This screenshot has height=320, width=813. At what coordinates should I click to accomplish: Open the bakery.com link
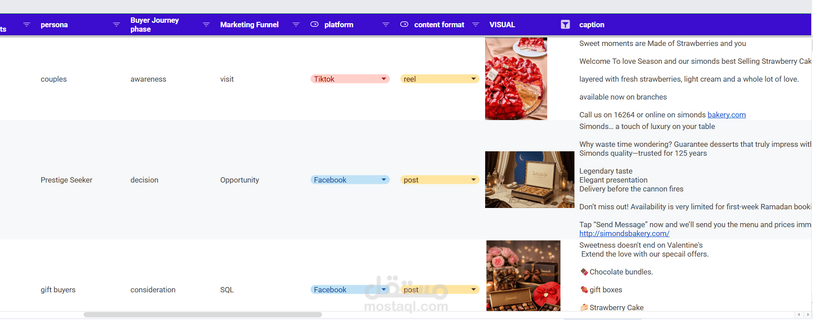tap(726, 115)
